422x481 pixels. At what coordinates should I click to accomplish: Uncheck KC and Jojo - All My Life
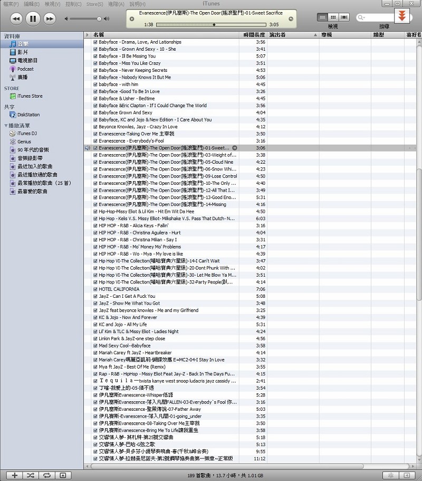point(95,325)
